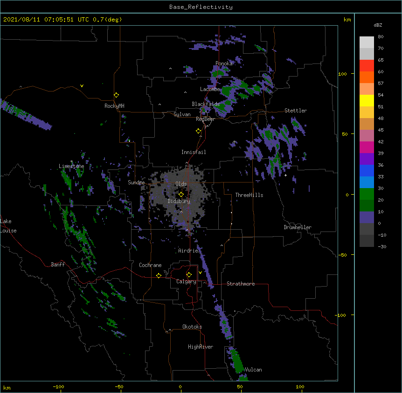Pick the mauve 45-42 dBZ legend swatch

click(367, 135)
